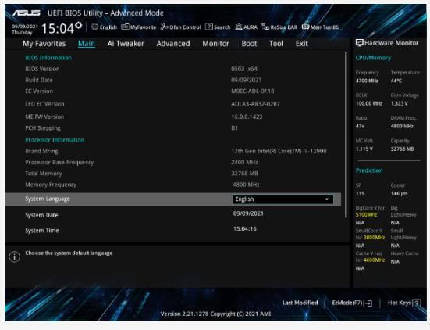The image size is (430, 330).
Task: Switch to the Ai Tweaker tab
Action: coord(126,44)
